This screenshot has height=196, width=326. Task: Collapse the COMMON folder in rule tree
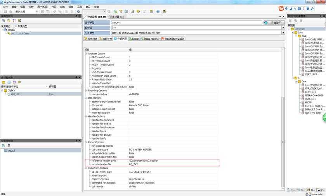pos(289,29)
